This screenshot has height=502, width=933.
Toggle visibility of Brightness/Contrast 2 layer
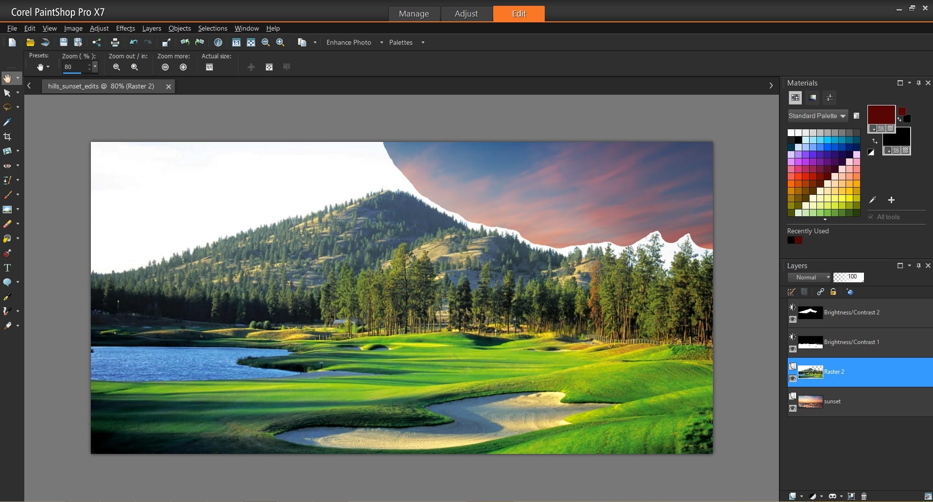pos(793,319)
